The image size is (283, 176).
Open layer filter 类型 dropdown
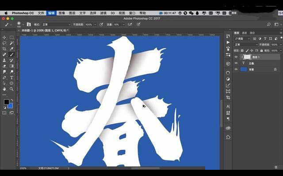pyautogui.click(x=242, y=38)
